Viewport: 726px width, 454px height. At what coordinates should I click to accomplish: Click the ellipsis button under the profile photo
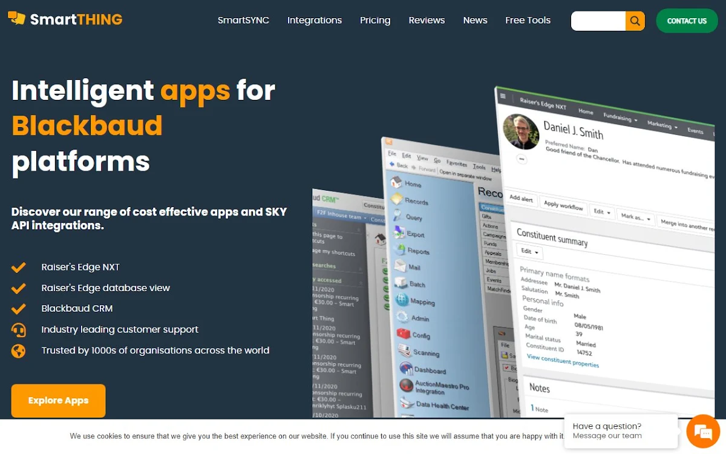click(522, 159)
